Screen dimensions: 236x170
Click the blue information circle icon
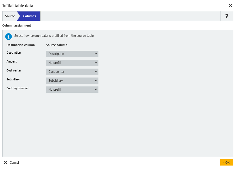point(8,37)
